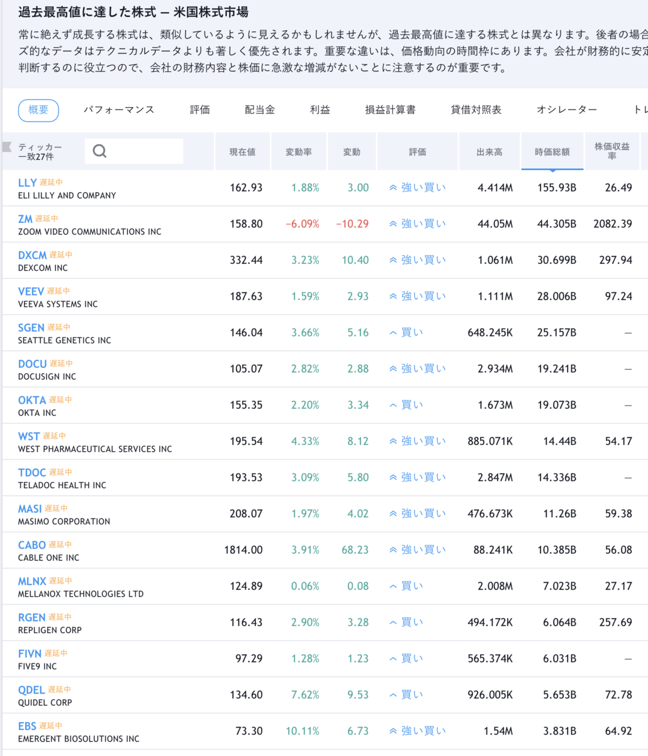This screenshot has width=648, height=756.
Task: Click ZM's P/E value 2082.39
Action: [x=613, y=224]
